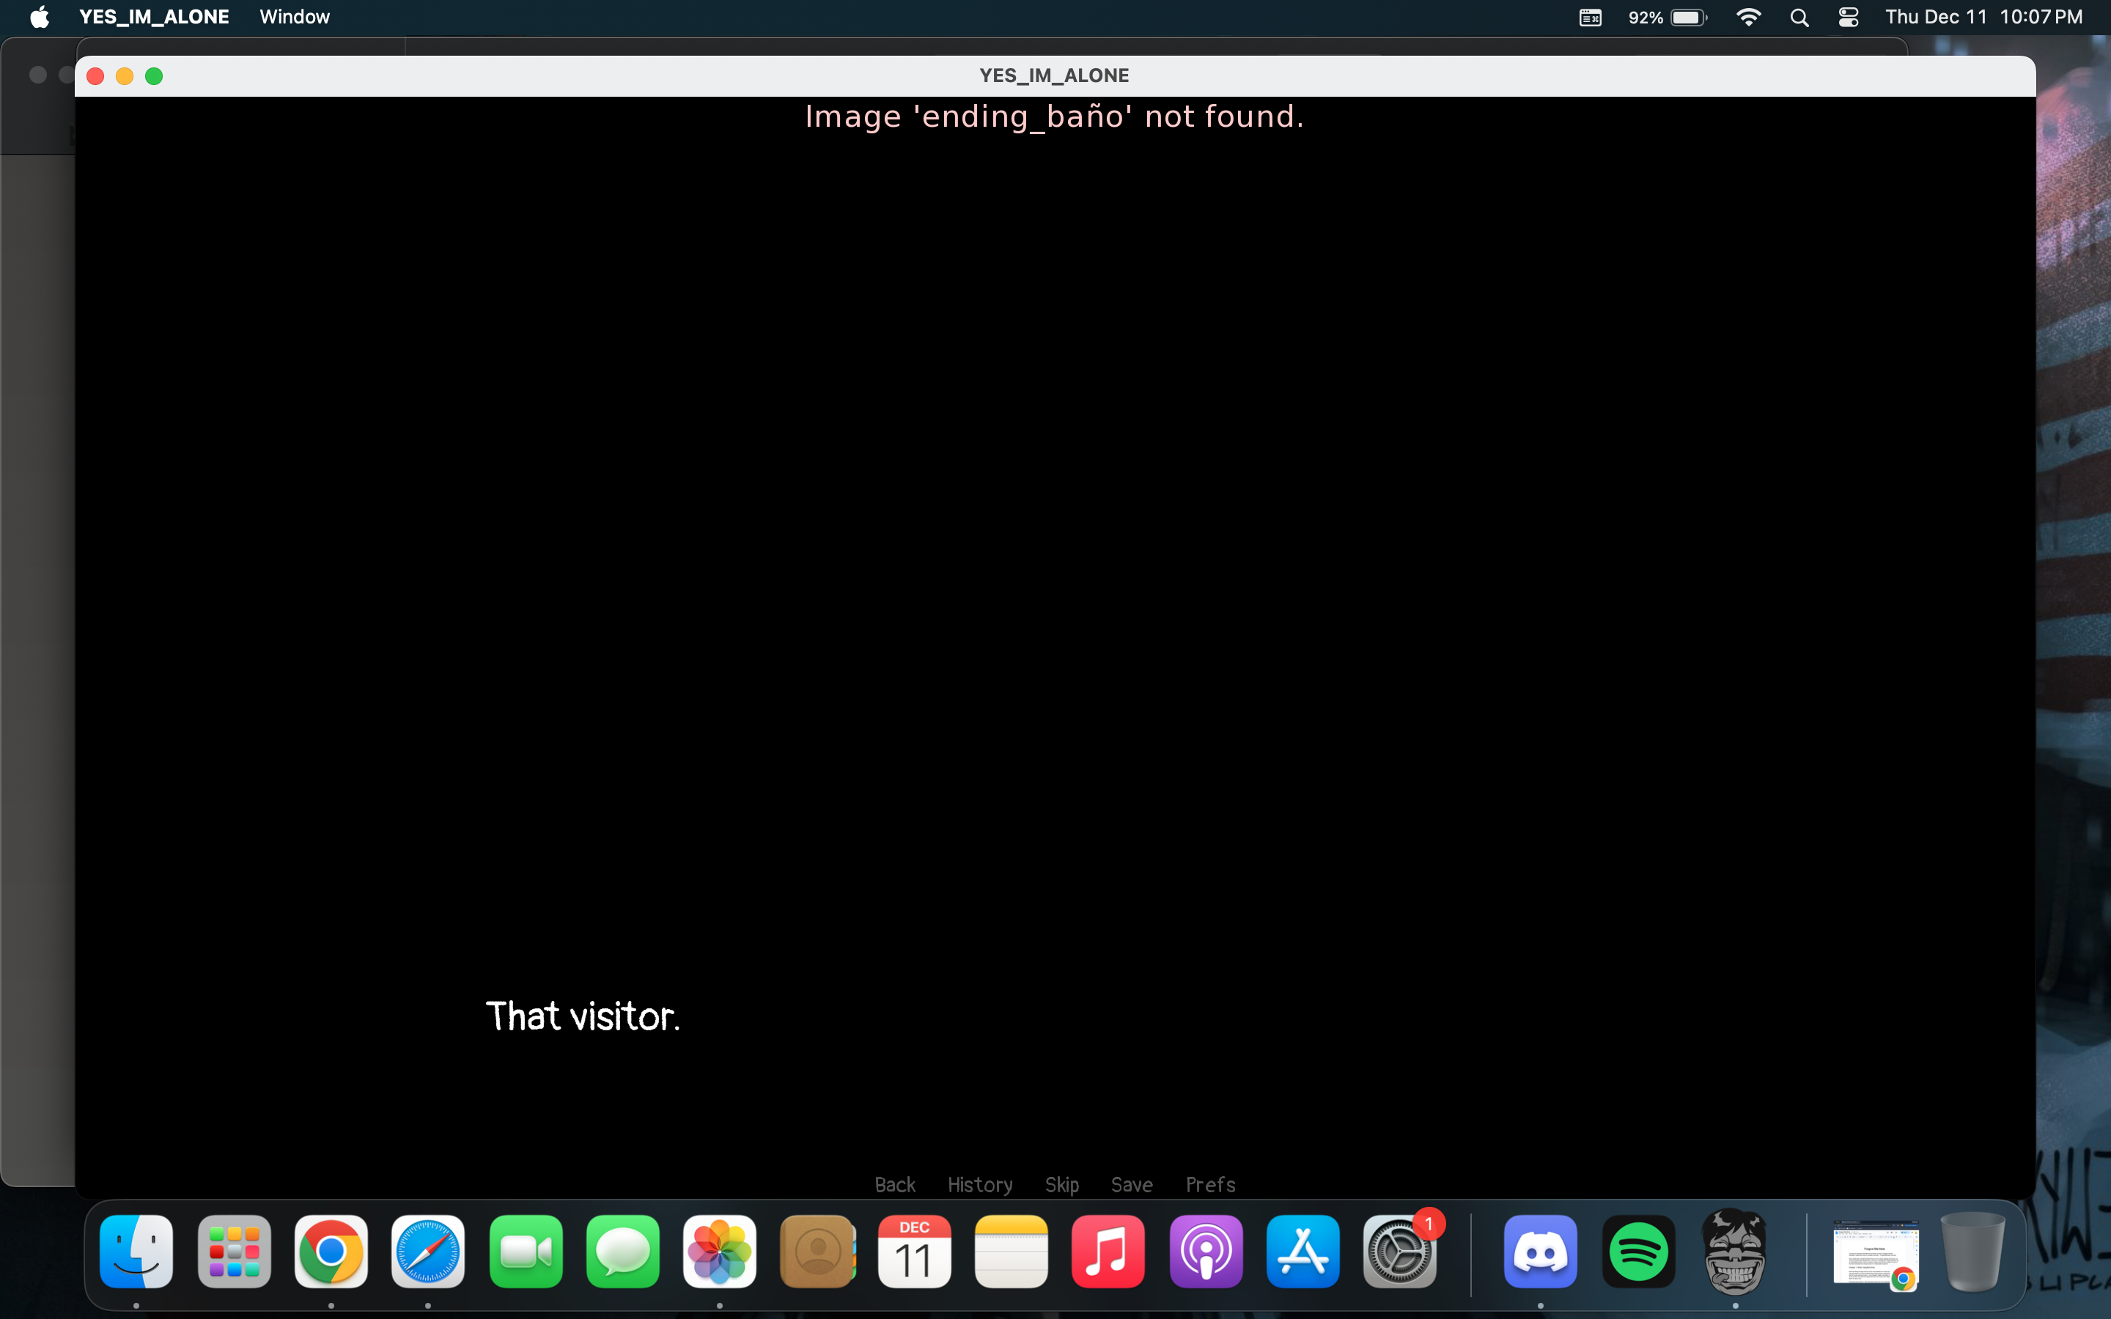
Task: Open the Window menu
Action: [x=294, y=17]
